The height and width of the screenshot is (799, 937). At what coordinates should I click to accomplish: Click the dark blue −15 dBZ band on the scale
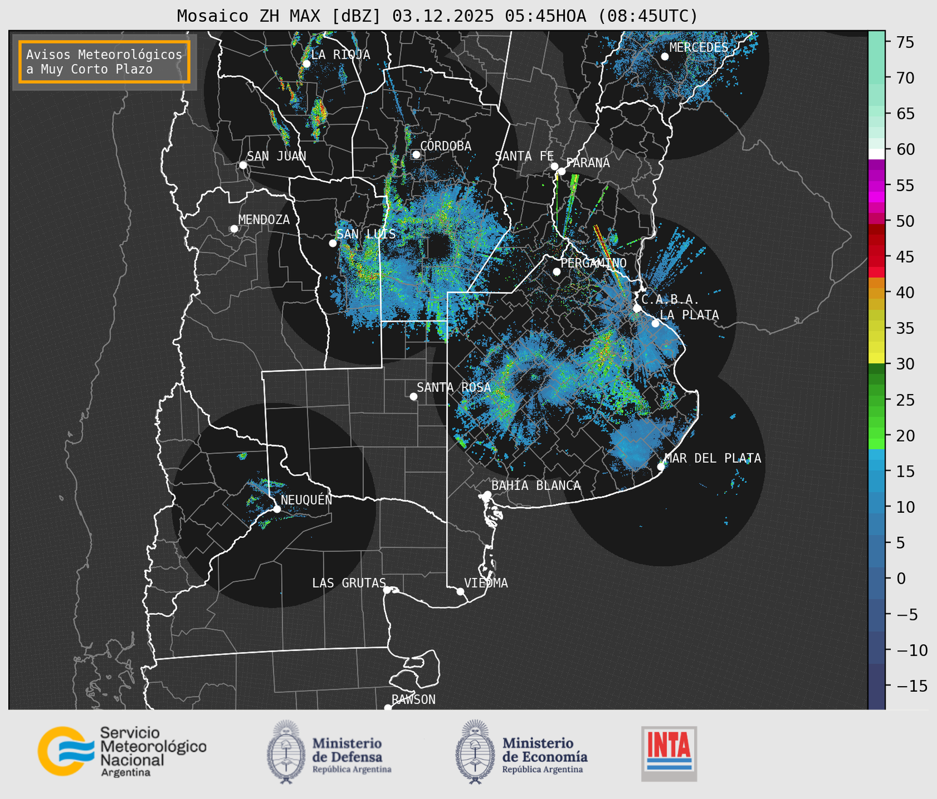click(876, 686)
